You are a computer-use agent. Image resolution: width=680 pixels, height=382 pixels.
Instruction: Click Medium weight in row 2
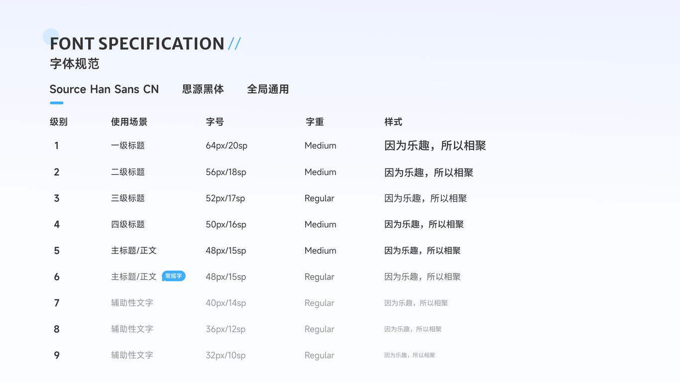click(321, 172)
